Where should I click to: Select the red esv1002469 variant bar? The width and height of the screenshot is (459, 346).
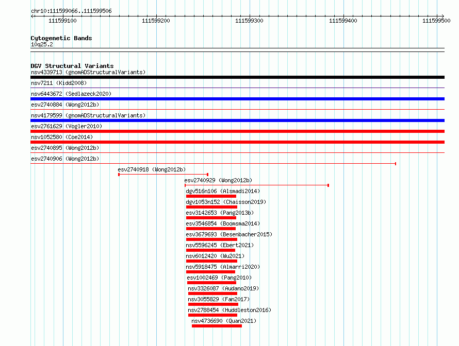point(211,283)
